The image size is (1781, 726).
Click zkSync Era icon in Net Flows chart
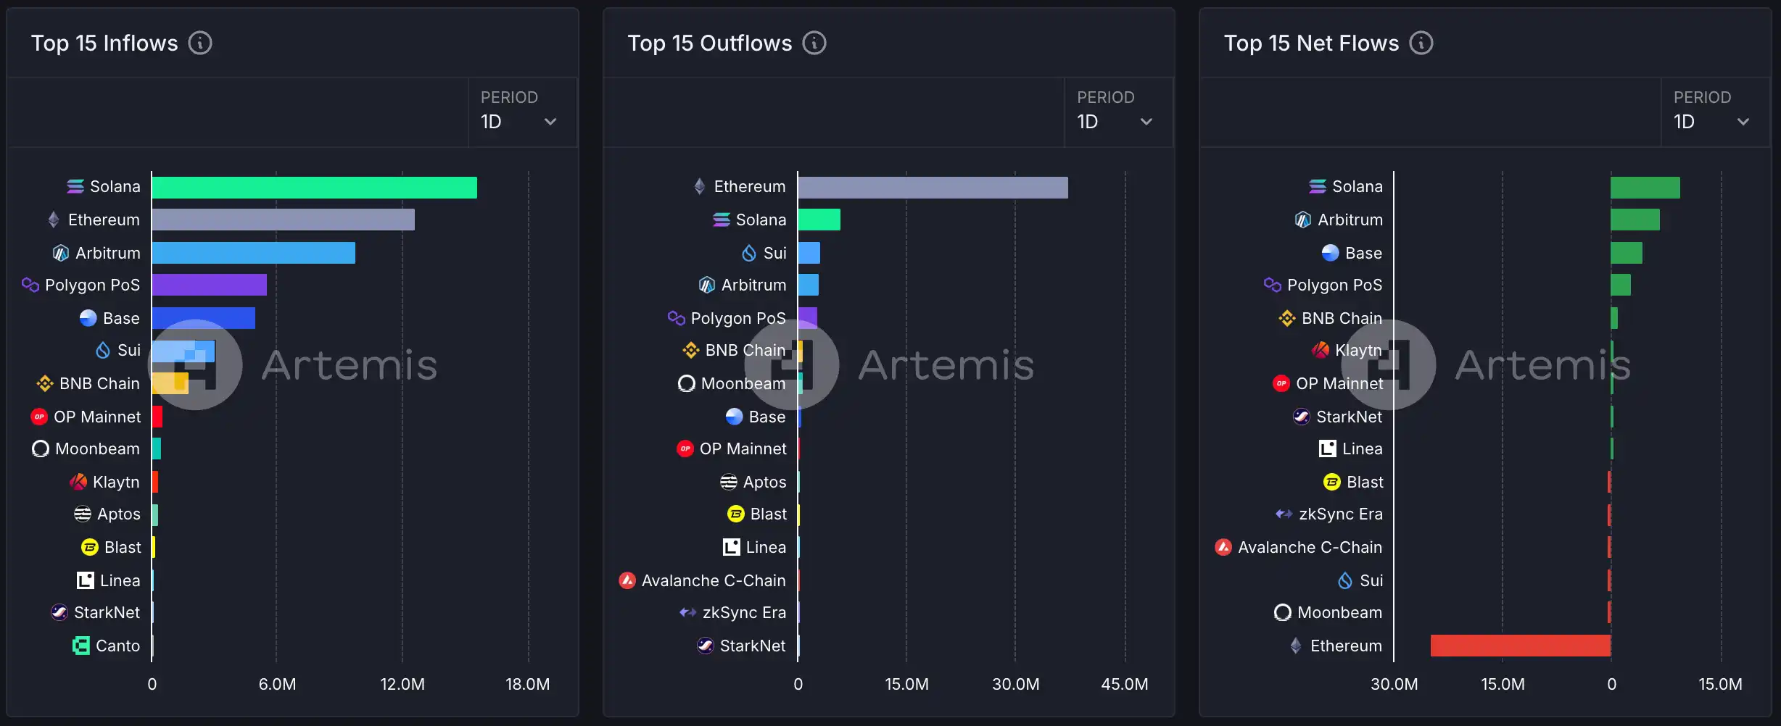click(x=1284, y=514)
